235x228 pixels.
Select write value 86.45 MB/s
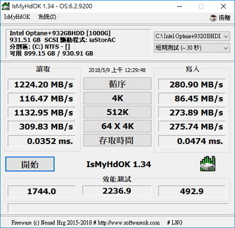pyautogui.click(x=192, y=98)
